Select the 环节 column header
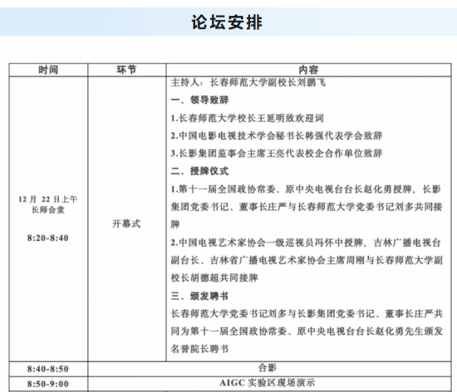Image resolution: width=457 pixels, height=392 pixels. tap(127, 70)
